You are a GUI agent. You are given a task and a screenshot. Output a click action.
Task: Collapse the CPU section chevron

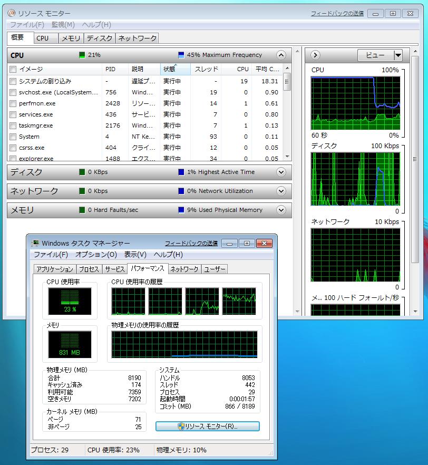(281, 55)
